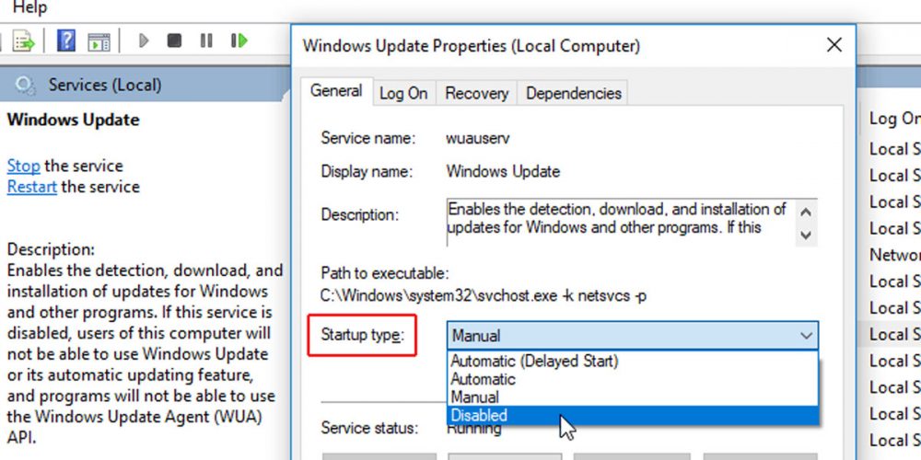This screenshot has width=921, height=460.
Task: Open the Dependencies tab
Action: 574,93
